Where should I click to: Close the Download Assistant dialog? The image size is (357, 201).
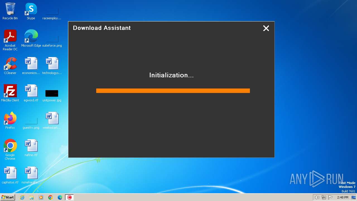coord(266,28)
